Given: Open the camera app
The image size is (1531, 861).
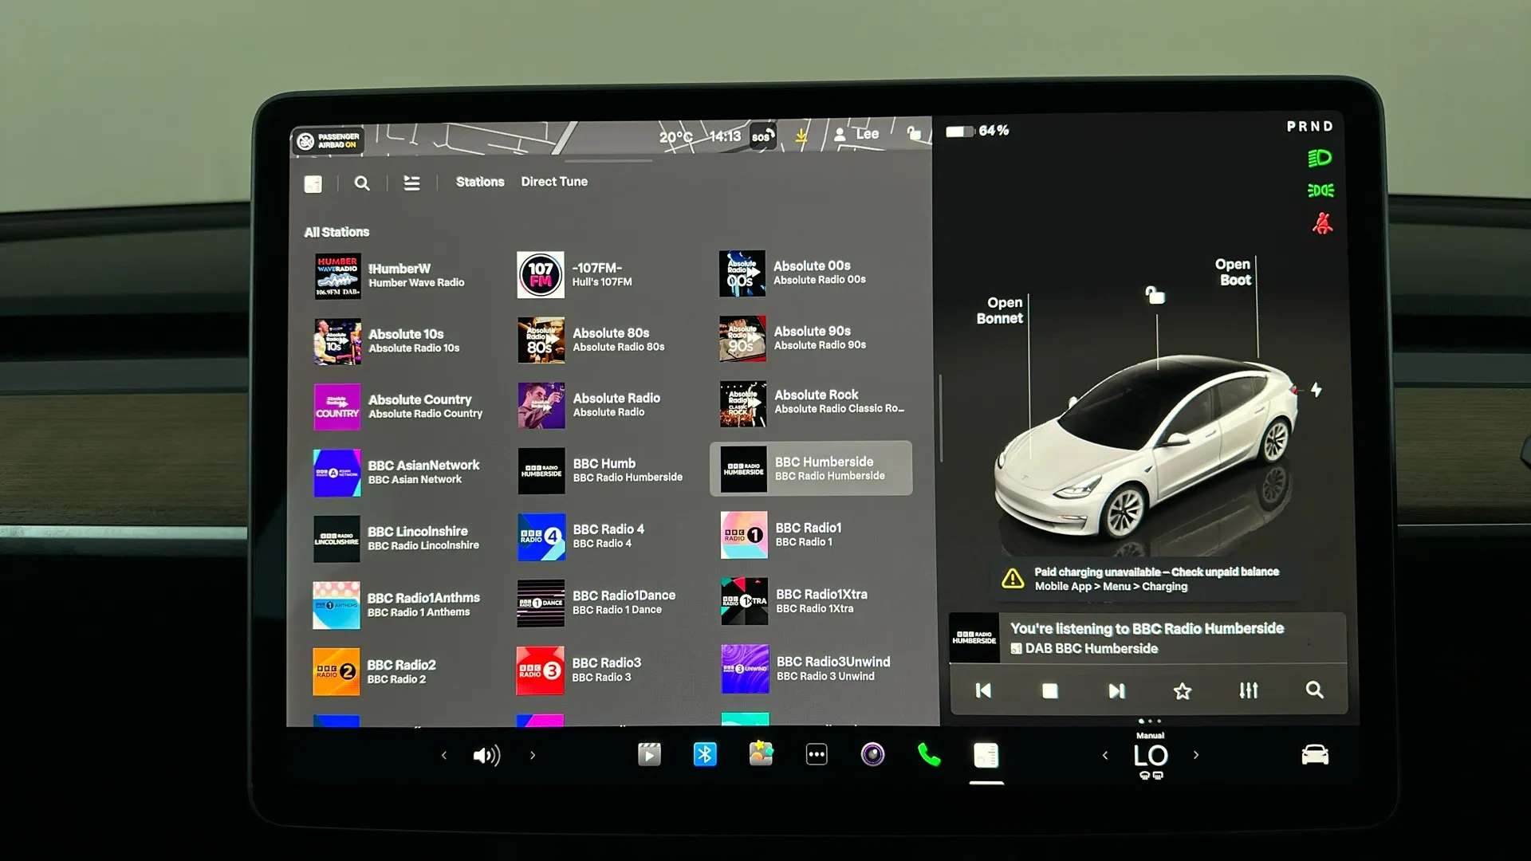Looking at the screenshot, I should [x=872, y=754].
